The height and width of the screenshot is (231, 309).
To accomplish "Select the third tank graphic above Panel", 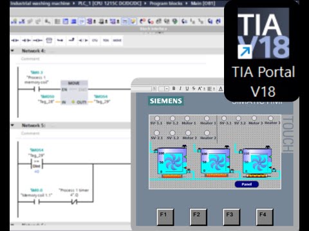I will (257, 161).
